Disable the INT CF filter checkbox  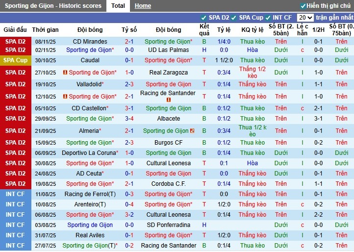pos(268,18)
